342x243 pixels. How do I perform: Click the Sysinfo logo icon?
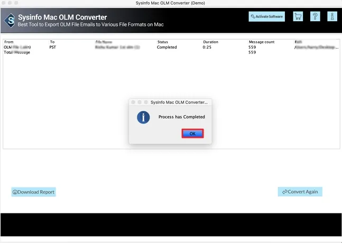pos(10,21)
